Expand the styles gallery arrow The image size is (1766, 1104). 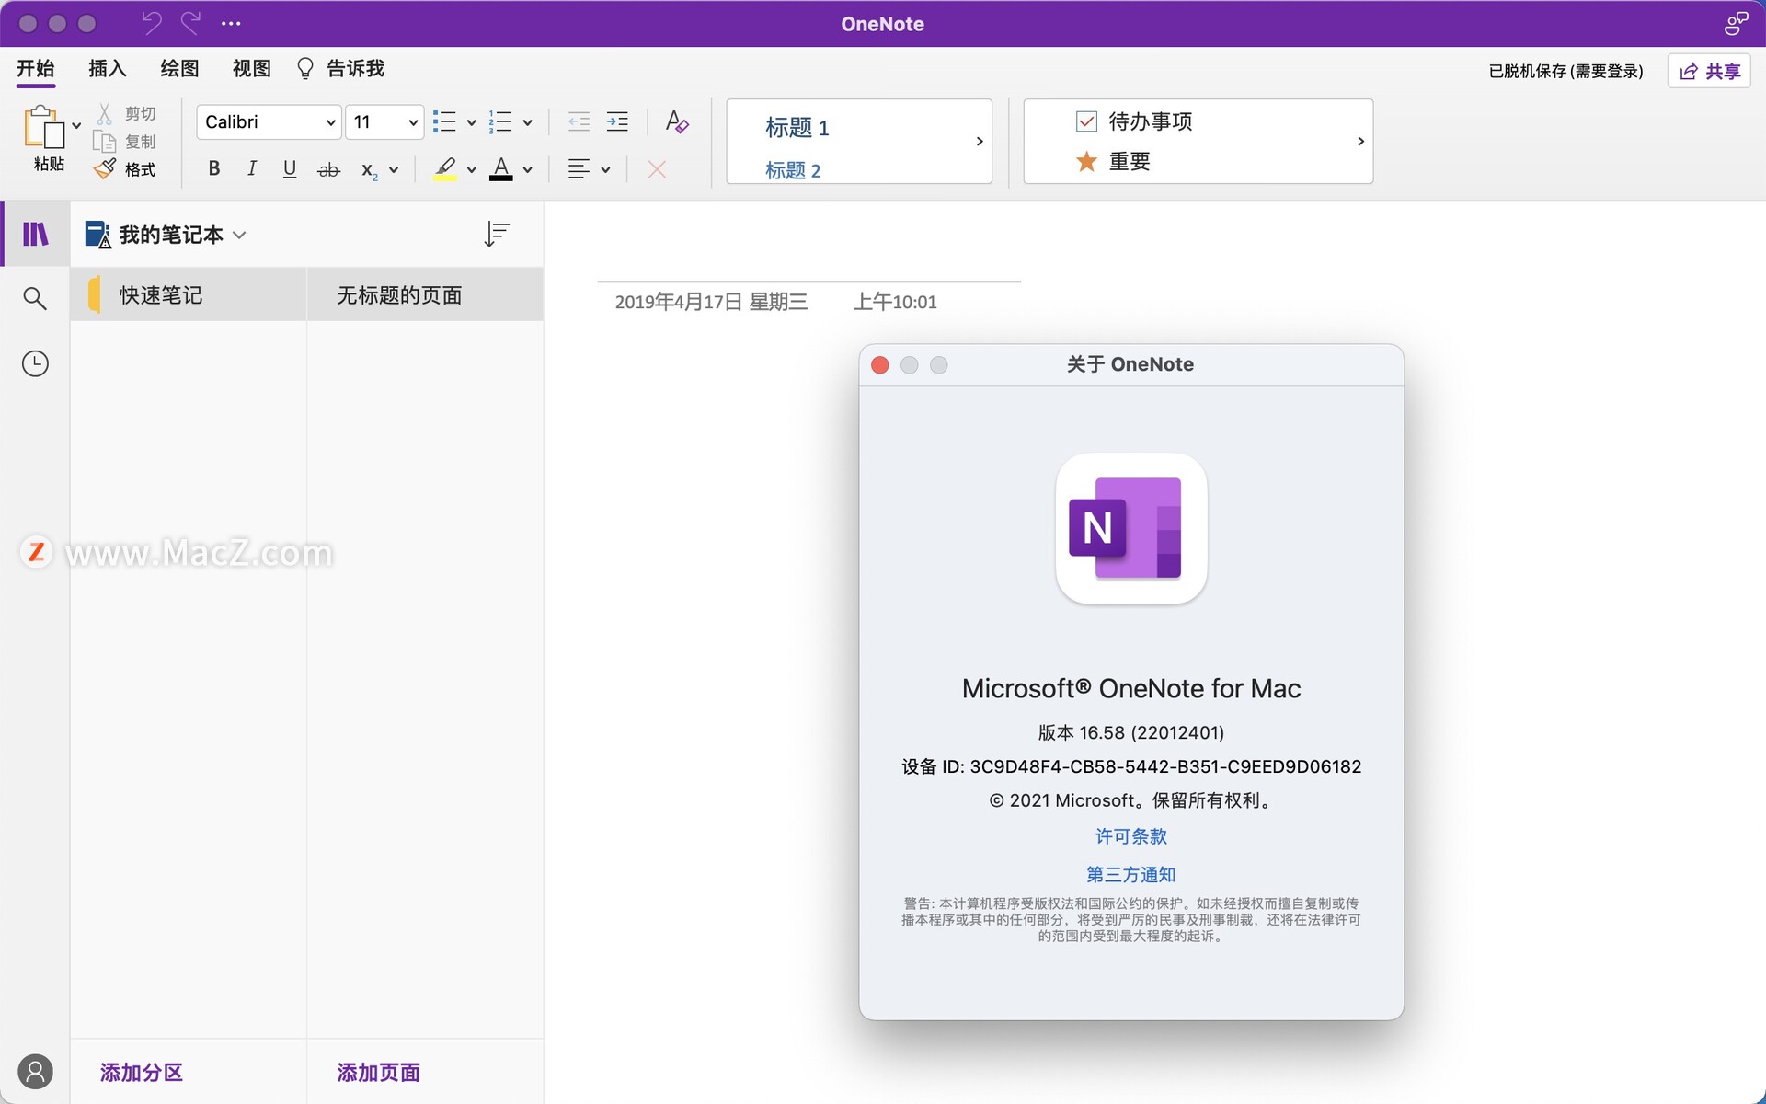(980, 141)
